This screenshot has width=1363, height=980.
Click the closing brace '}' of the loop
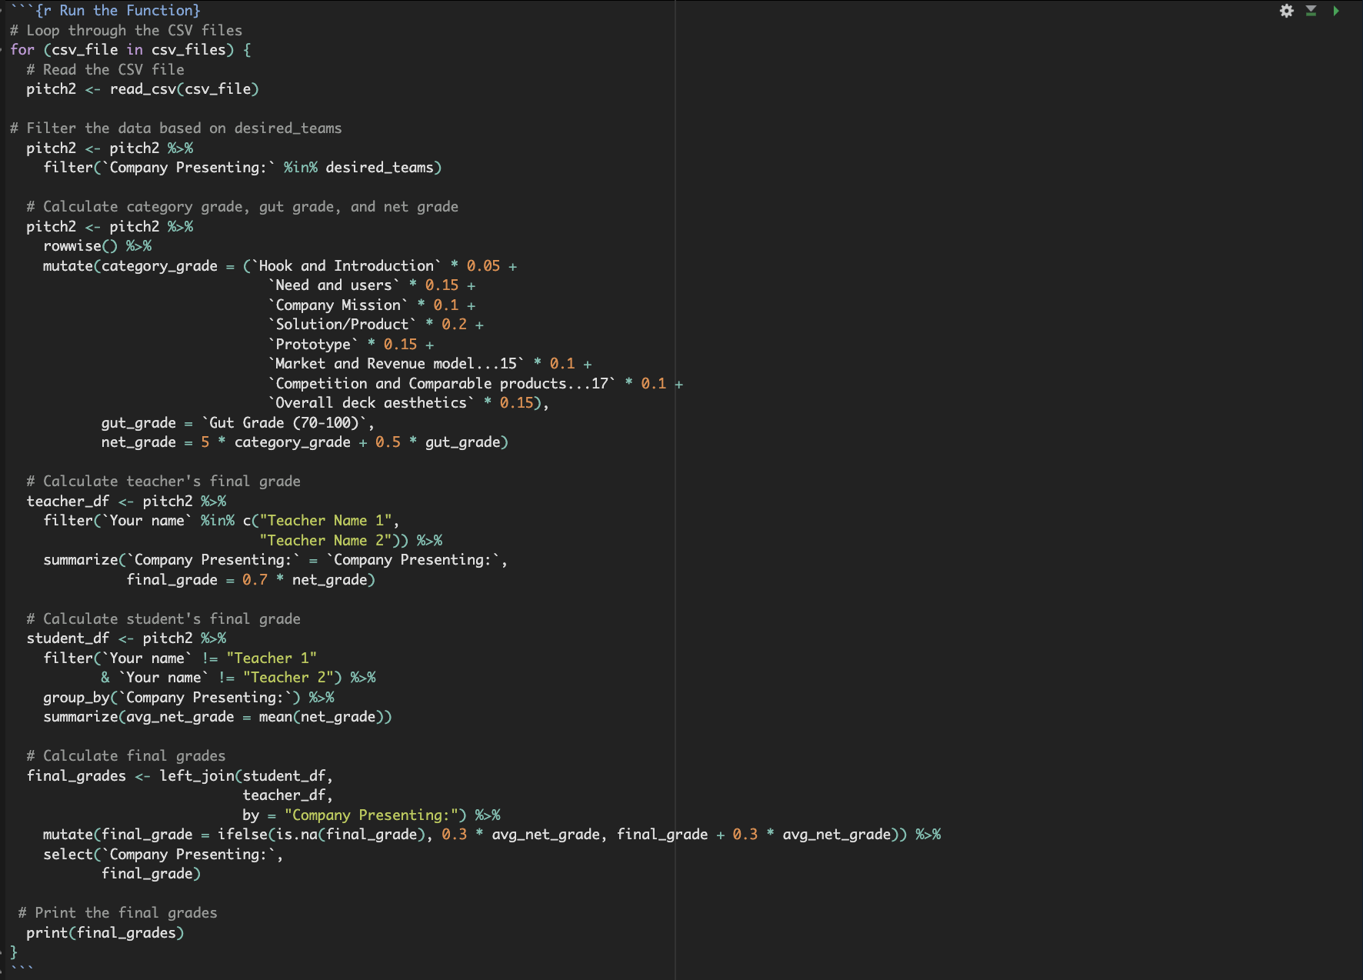click(14, 952)
